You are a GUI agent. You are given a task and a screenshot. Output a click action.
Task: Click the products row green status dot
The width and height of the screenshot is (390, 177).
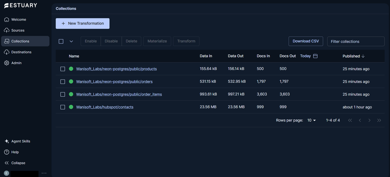71,69
